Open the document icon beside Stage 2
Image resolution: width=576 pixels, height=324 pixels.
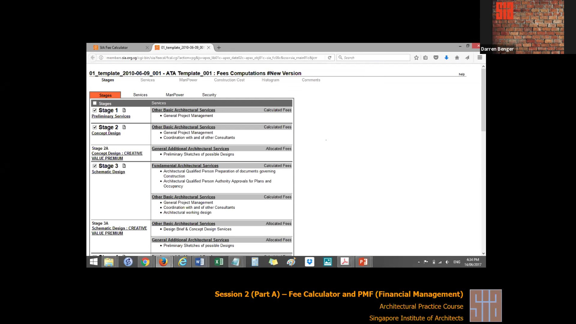[124, 127]
